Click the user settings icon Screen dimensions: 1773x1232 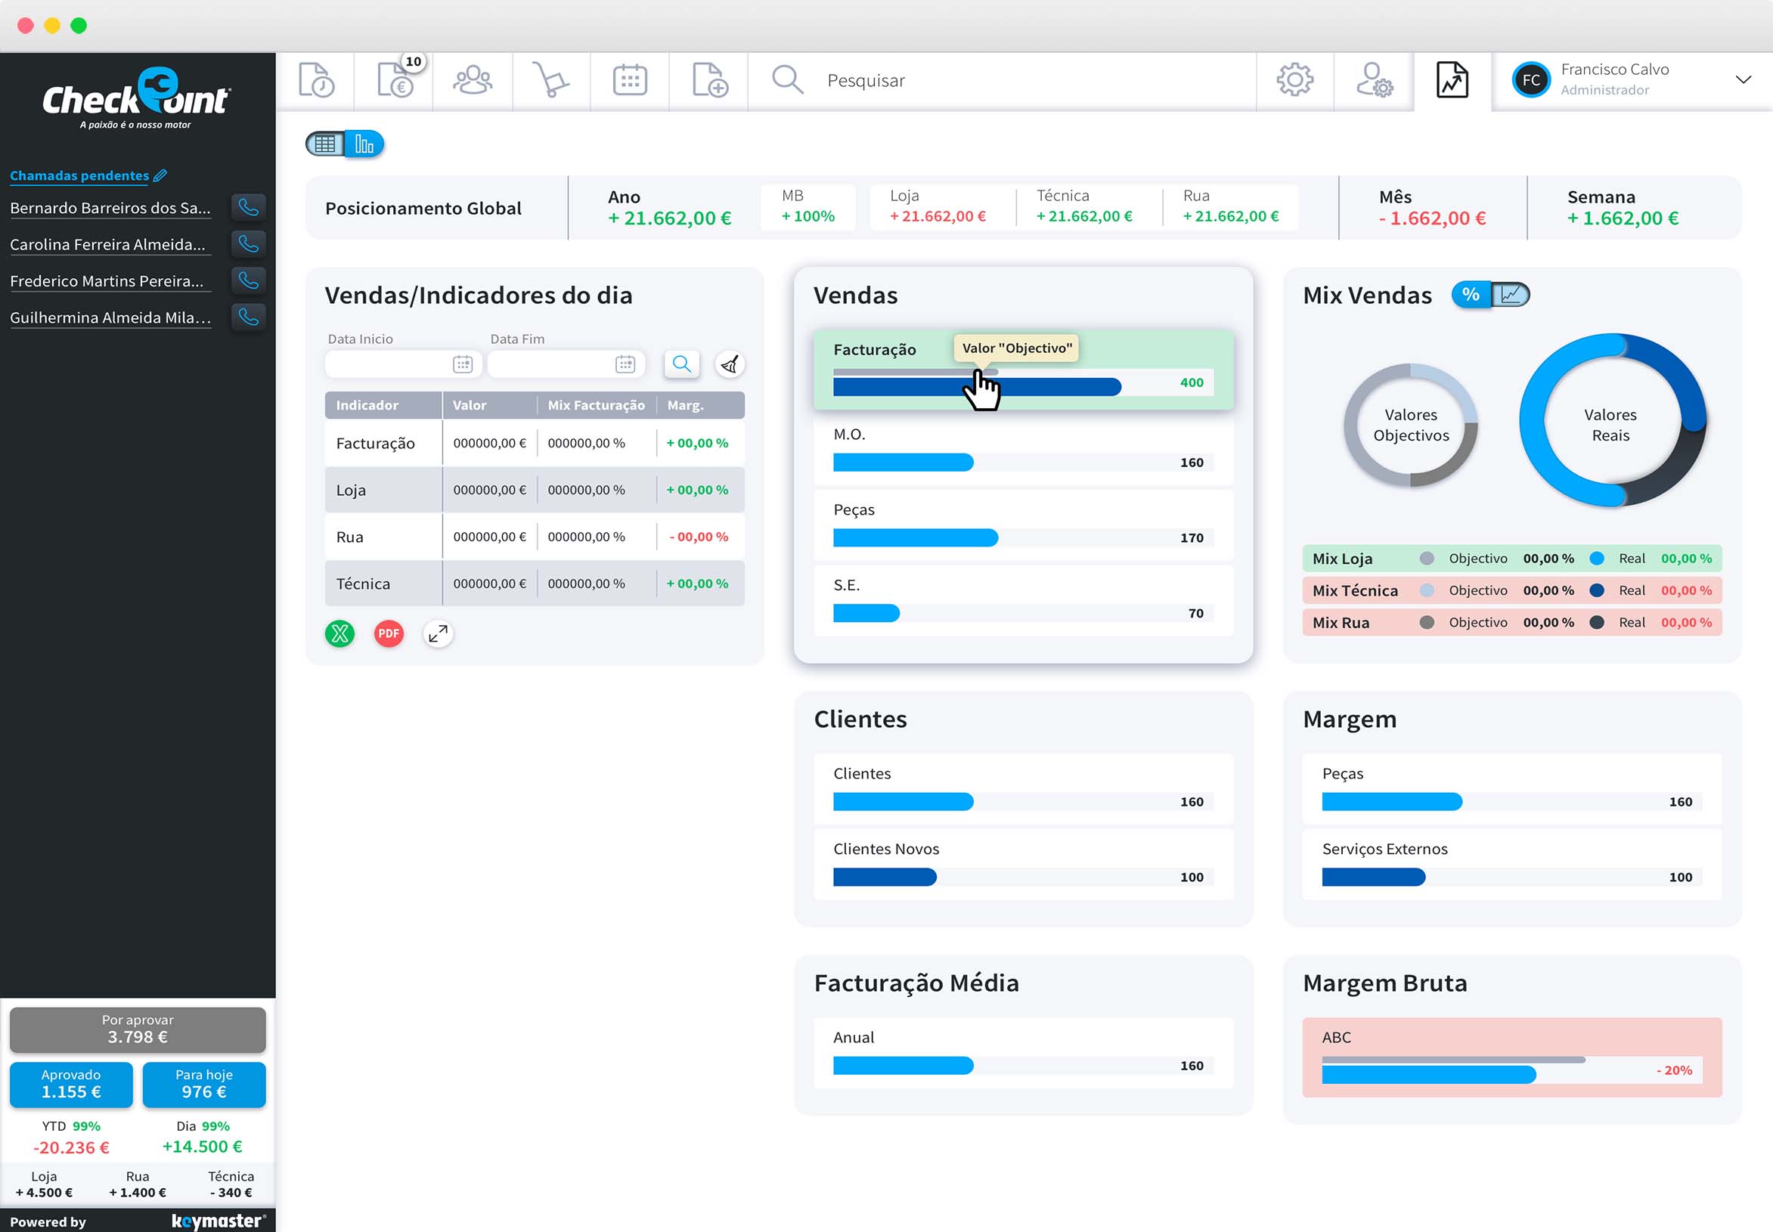(1374, 80)
